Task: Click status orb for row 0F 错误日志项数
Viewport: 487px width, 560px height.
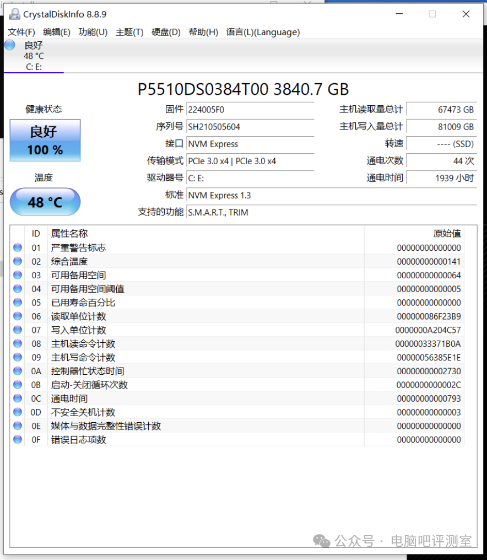Action: click(18, 440)
